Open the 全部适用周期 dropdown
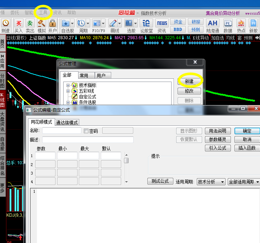 [x=244, y=182]
